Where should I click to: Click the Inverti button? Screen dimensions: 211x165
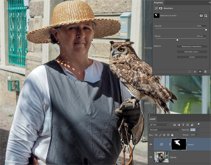192,57
